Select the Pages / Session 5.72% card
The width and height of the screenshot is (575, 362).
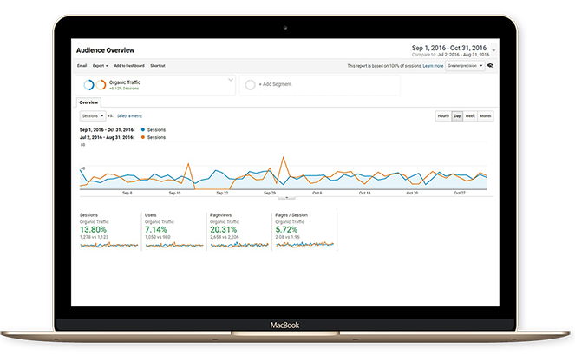pos(304,231)
